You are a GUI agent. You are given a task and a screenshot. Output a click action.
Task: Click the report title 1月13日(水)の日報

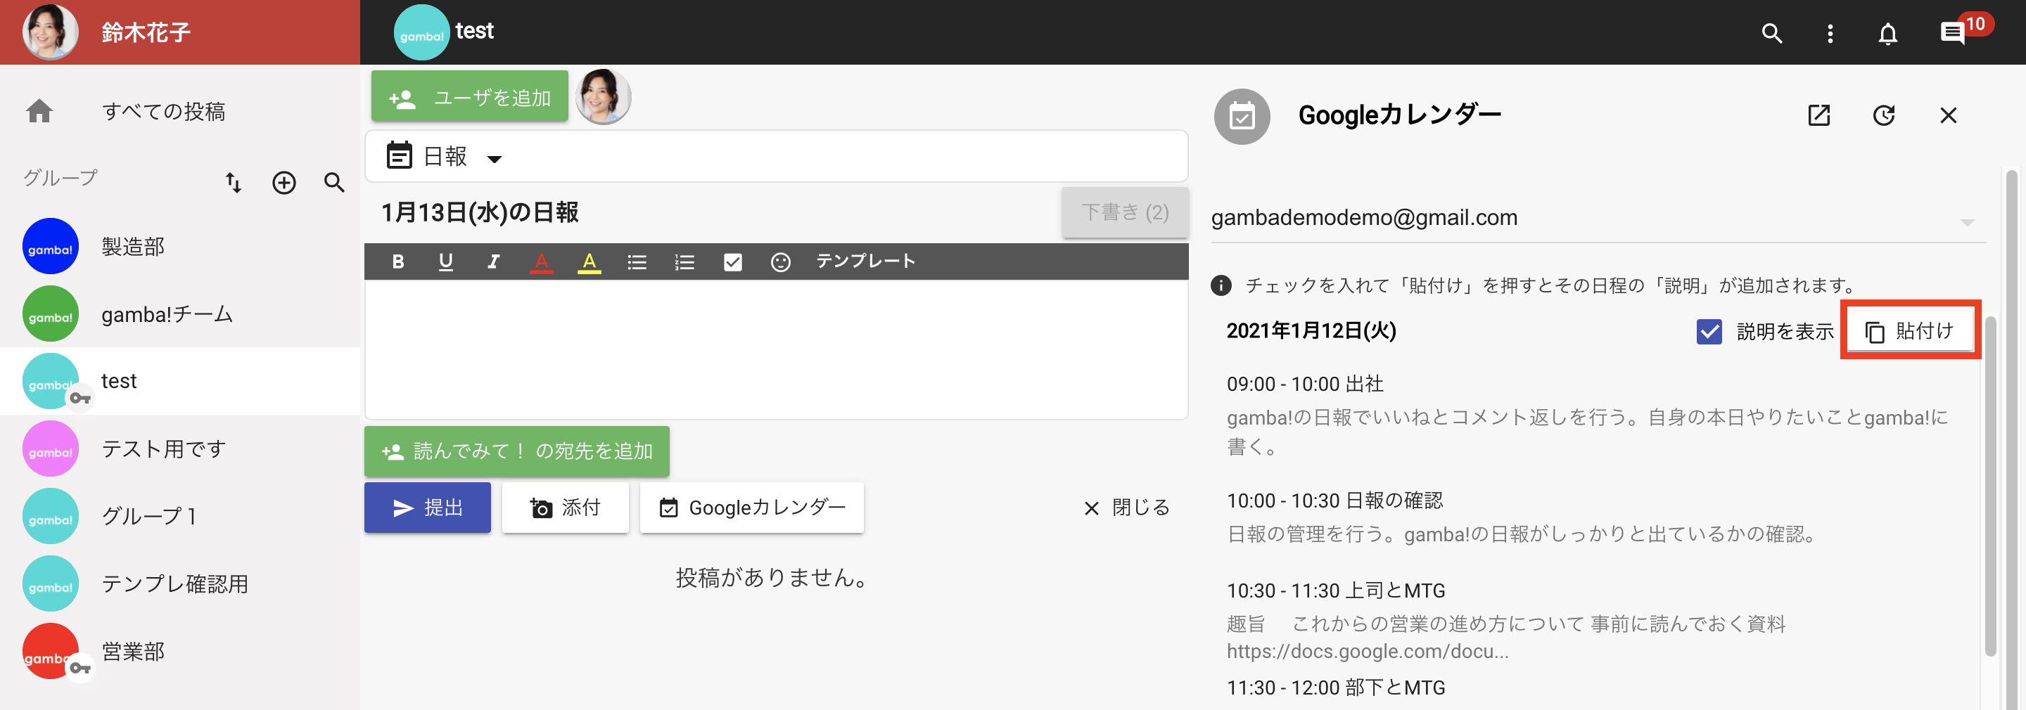pos(479,212)
